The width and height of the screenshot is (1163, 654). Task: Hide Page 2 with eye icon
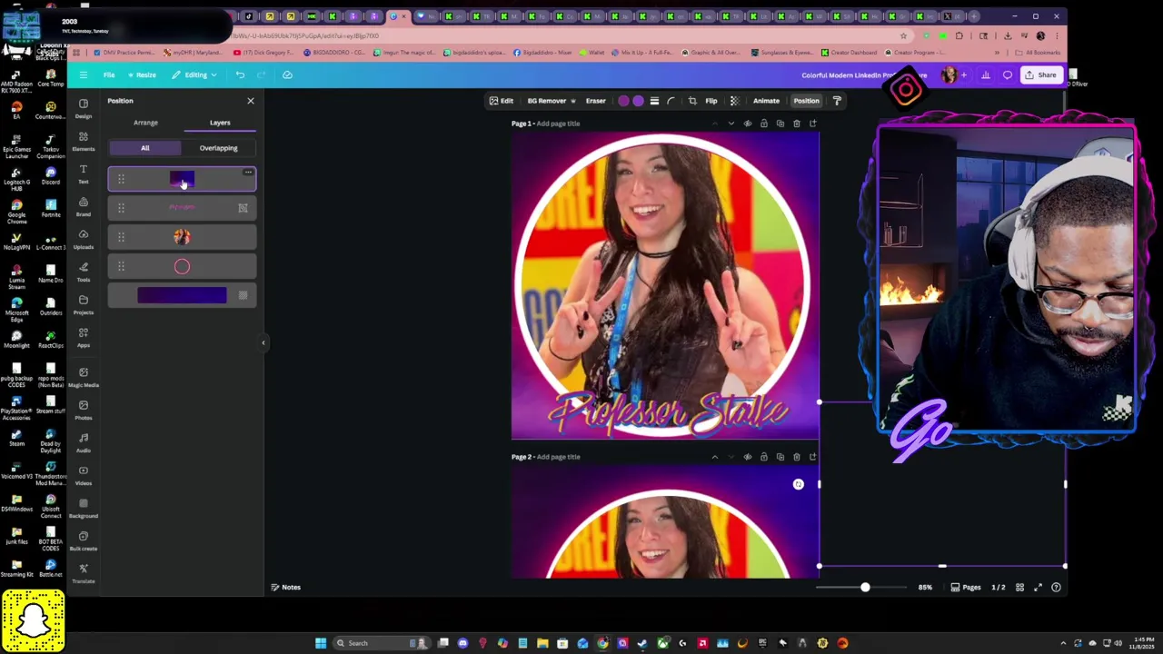[x=748, y=457]
